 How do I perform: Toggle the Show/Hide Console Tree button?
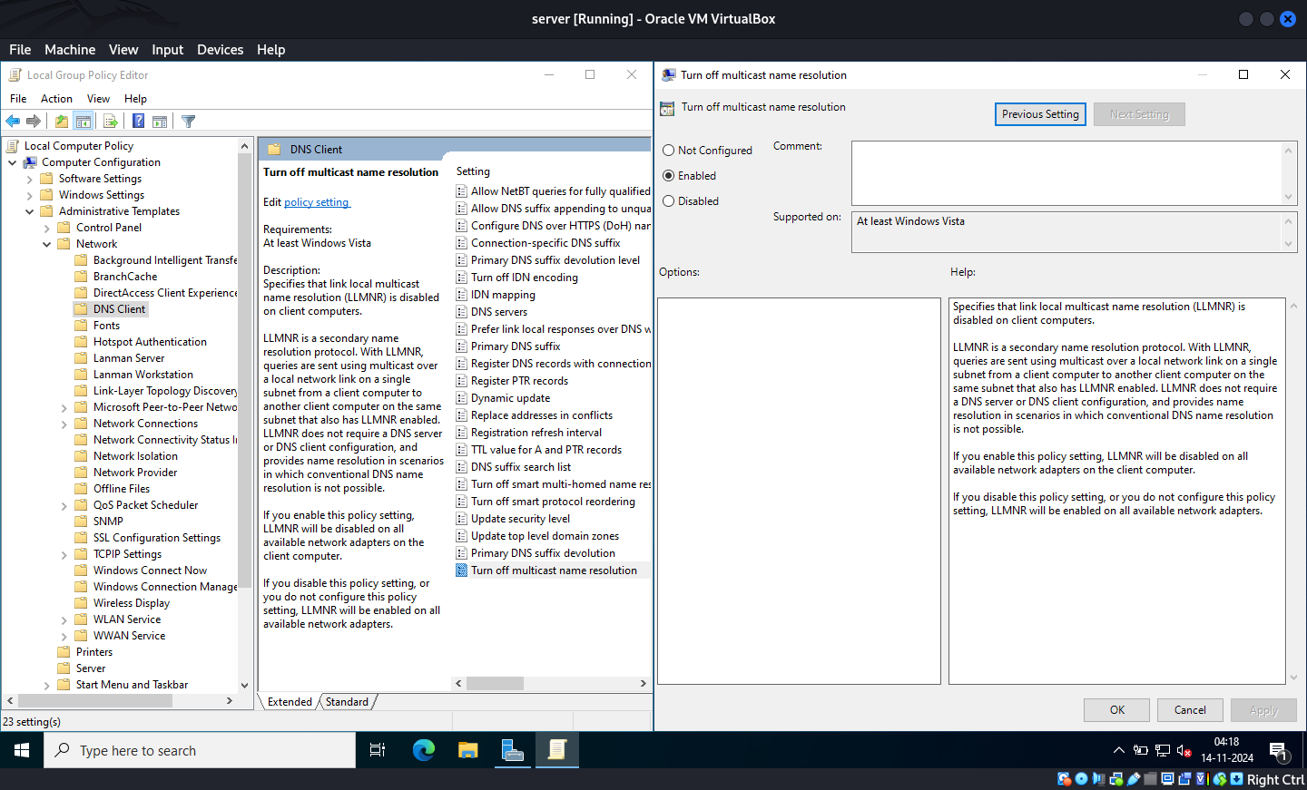[x=84, y=122]
